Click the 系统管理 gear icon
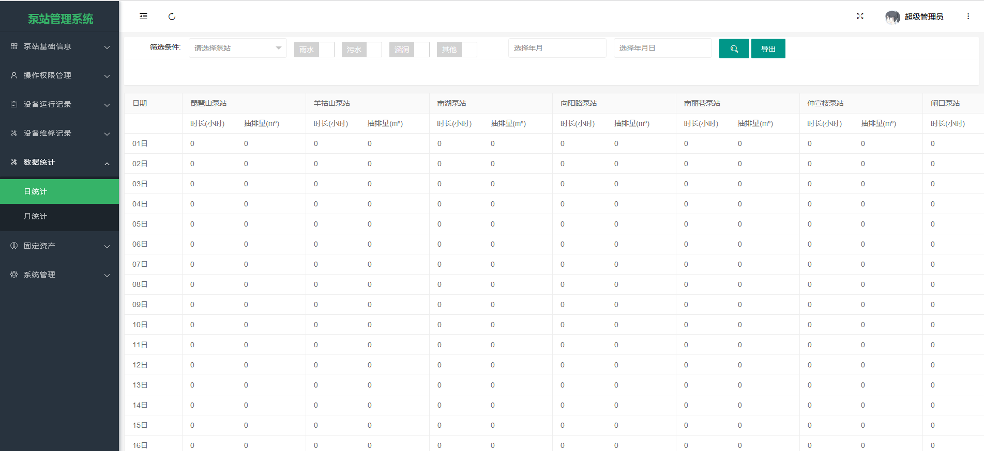984x451 pixels. coord(14,275)
